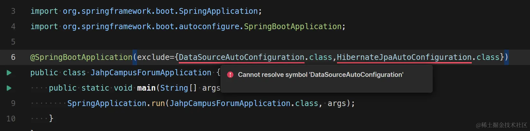
Task: Click line number 10 in gutter
Action: pyautogui.click(x=11, y=119)
